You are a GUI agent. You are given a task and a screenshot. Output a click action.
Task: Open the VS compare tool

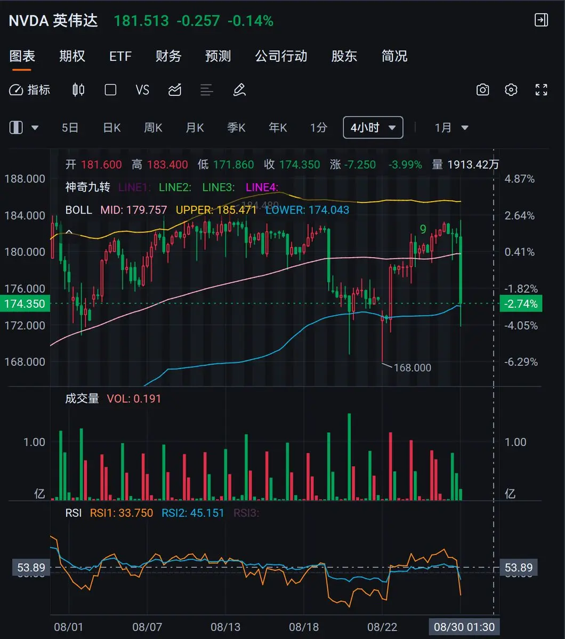pos(142,90)
